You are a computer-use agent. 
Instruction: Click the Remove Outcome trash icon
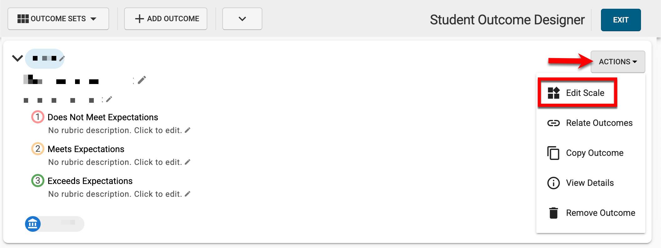[553, 213]
